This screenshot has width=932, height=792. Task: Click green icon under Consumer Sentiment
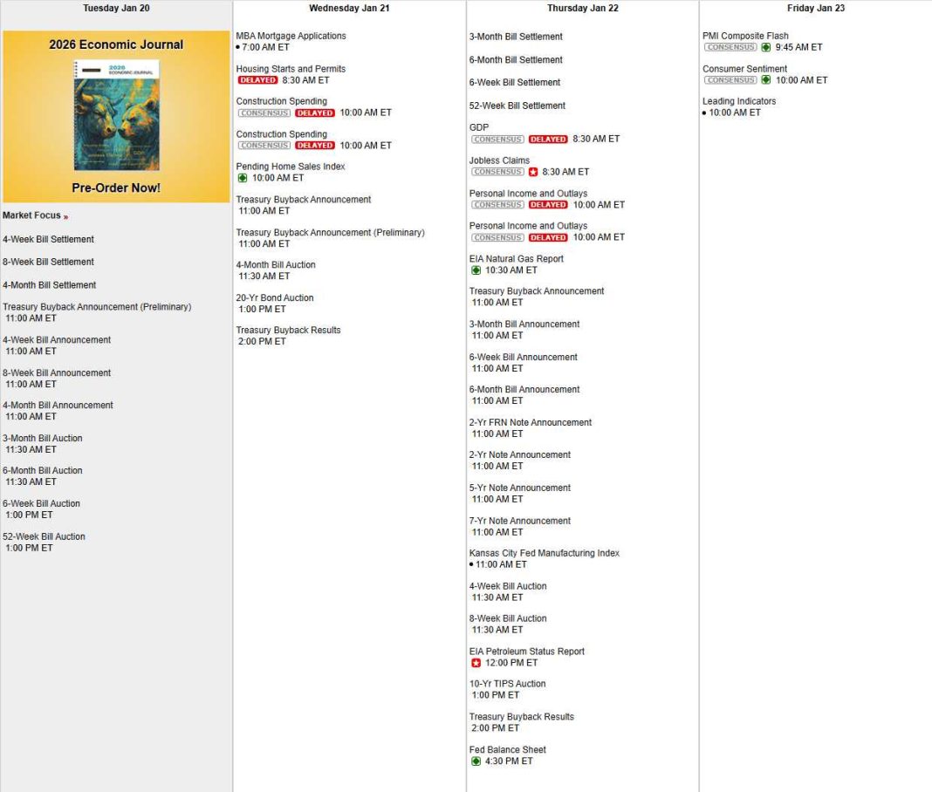coord(766,80)
